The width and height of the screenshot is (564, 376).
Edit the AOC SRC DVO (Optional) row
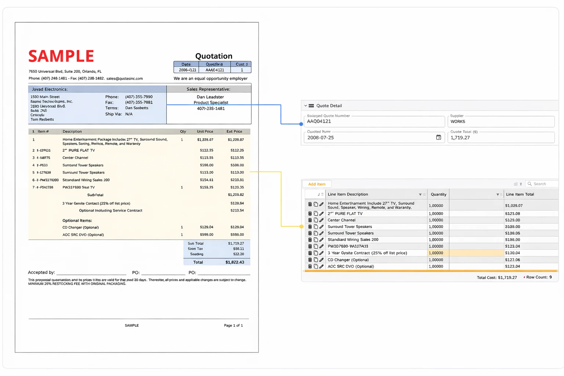pos(321,267)
